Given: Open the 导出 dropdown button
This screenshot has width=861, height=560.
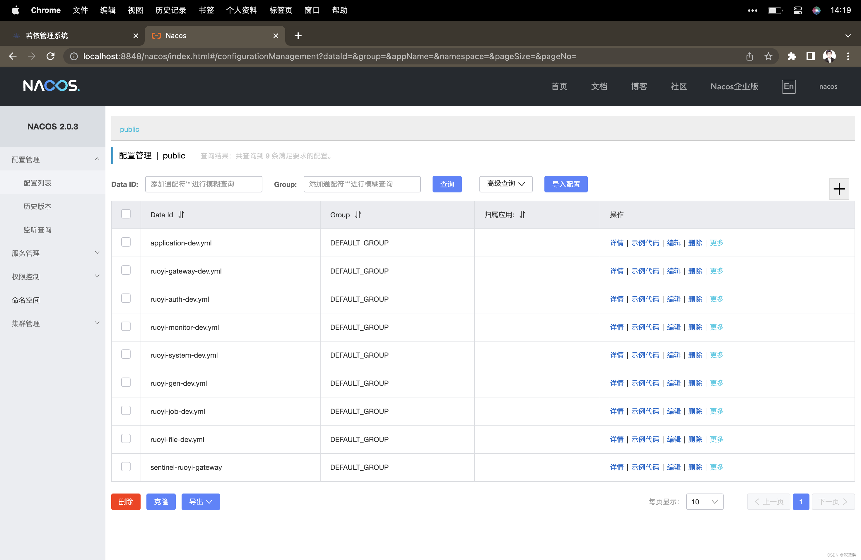Looking at the screenshot, I should pyautogui.click(x=201, y=502).
